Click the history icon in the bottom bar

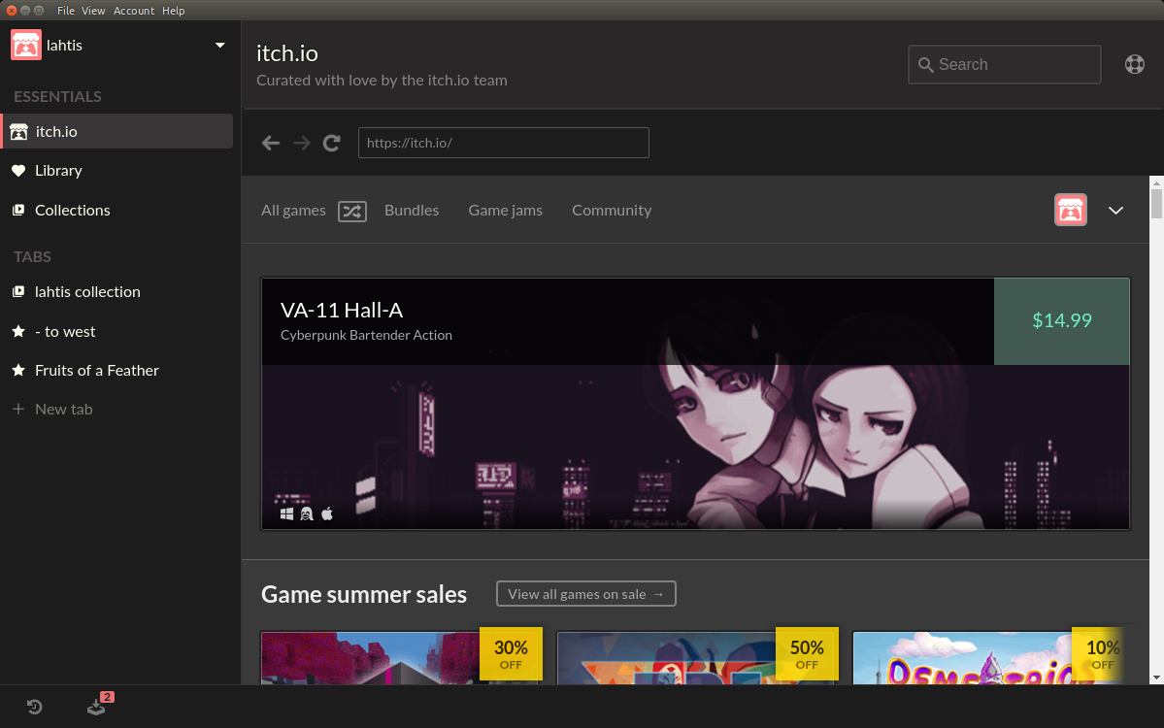tap(35, 707)
